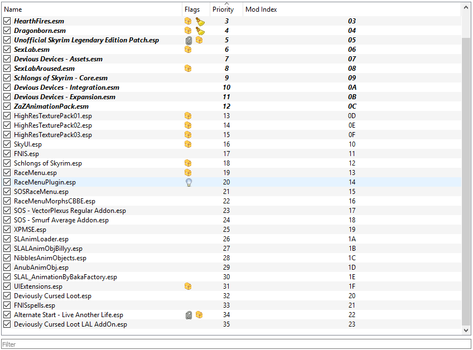Toggle FNISspells.esp checkbox
This screenshot has height=350, width=473.
click(7, 305)
